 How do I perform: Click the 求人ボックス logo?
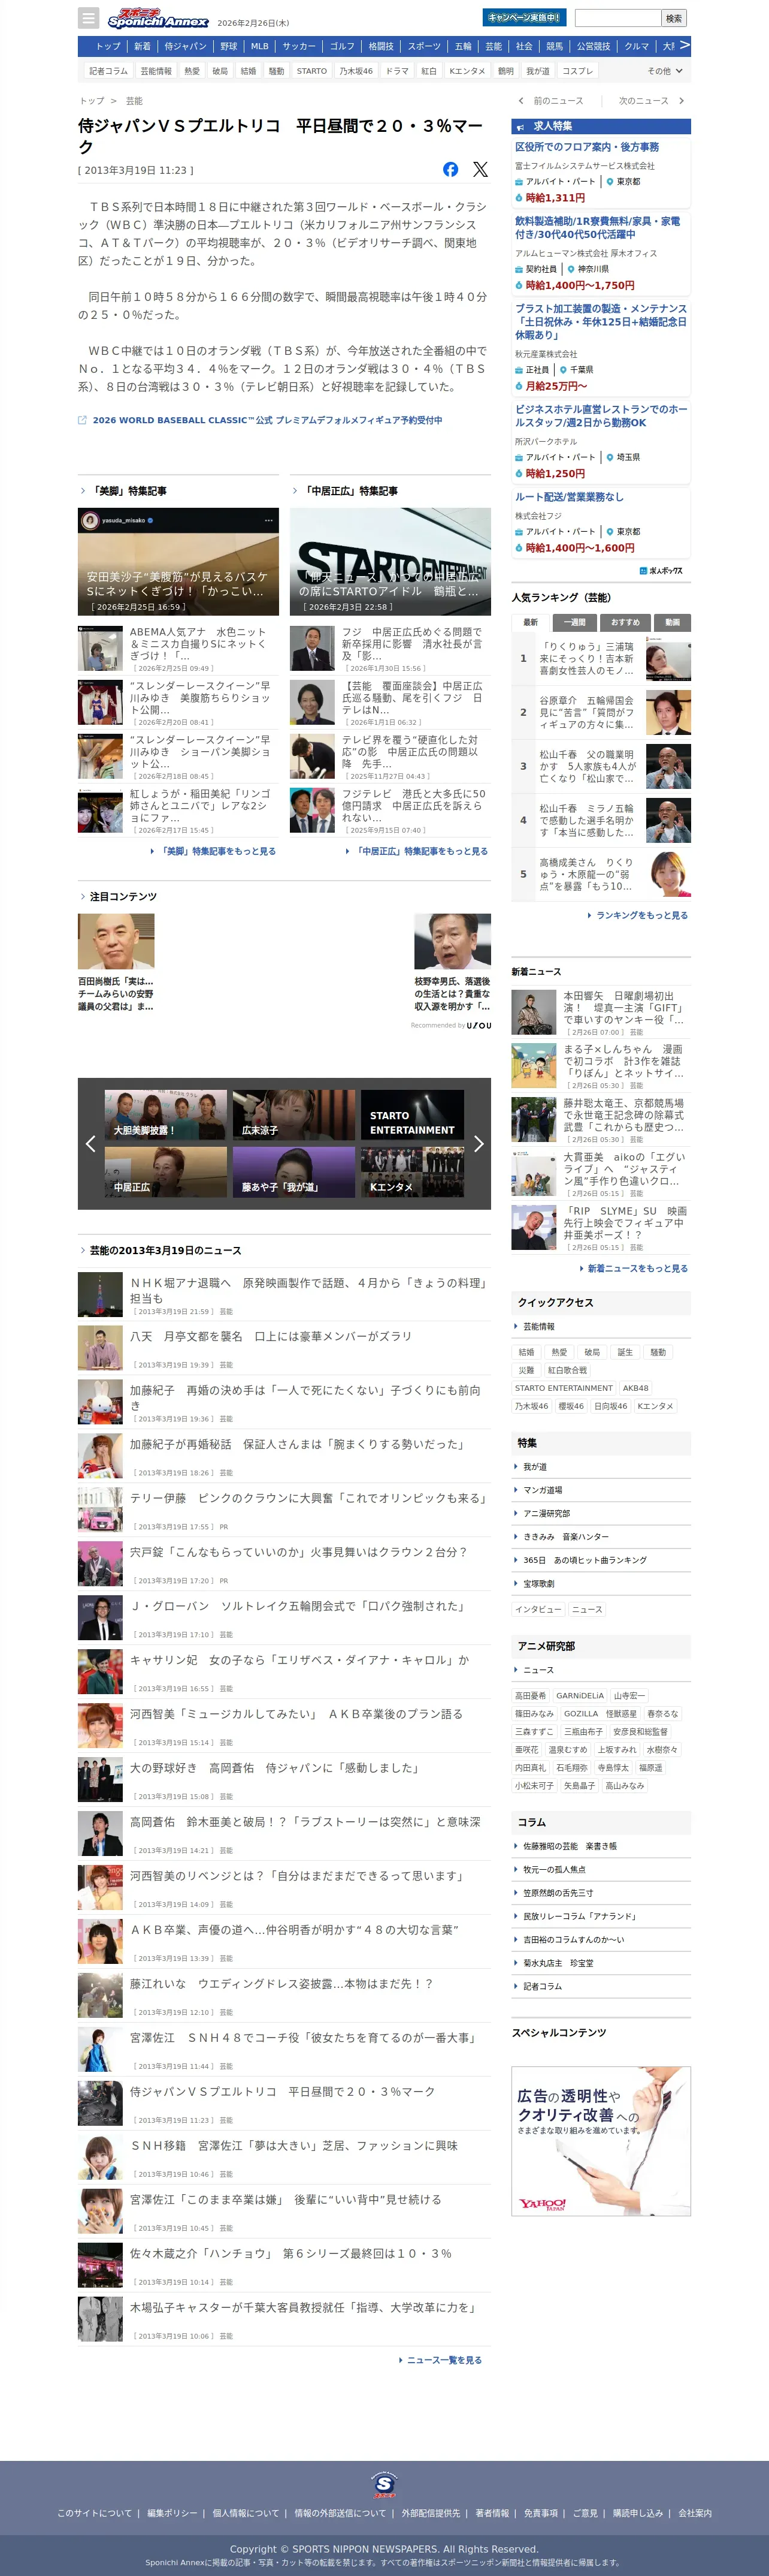tap(661, 570)
